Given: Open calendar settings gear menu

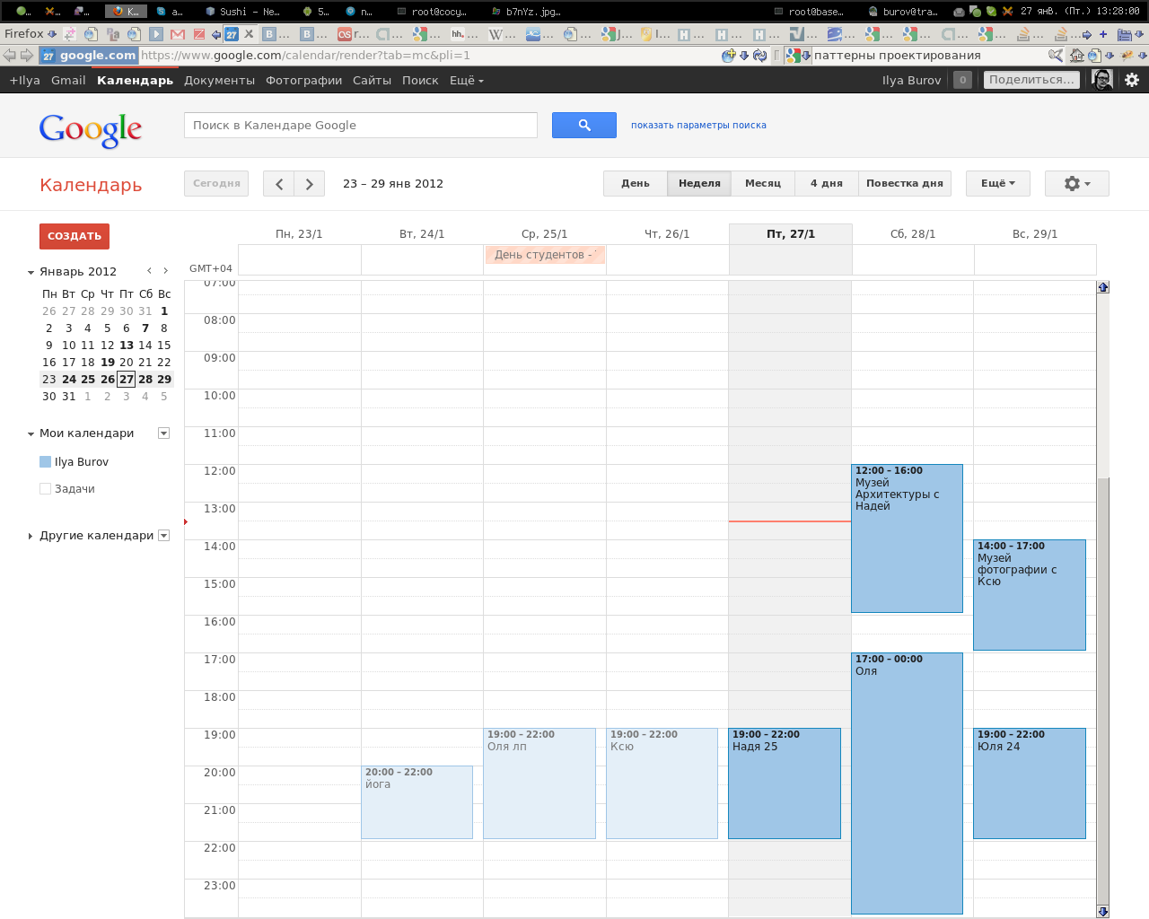Looking at the screenshot, I should (1077, 183).
